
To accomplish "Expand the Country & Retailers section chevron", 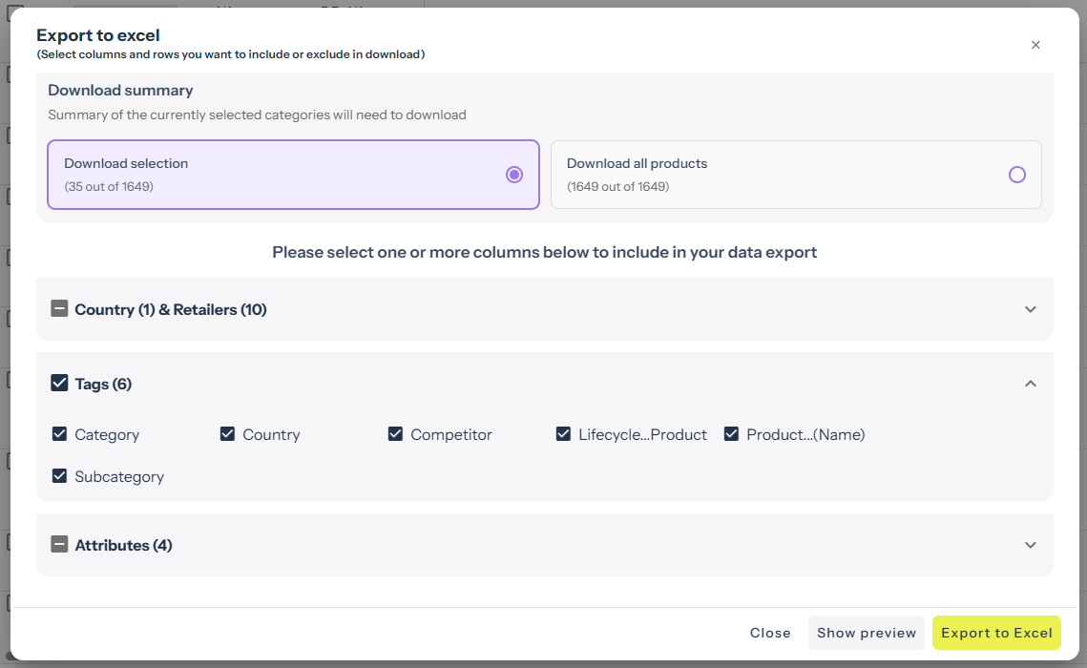I will [1030, 309].
